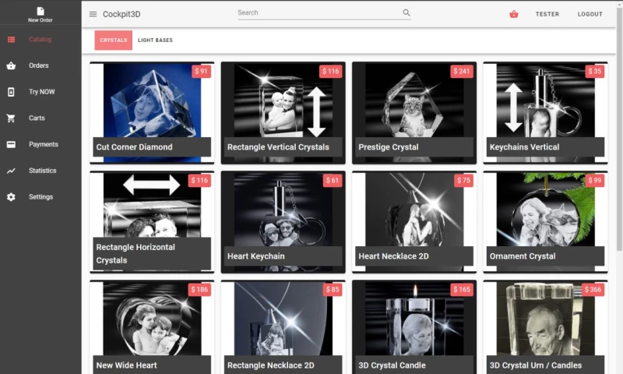This screenshot has height=374, width=623.
Task: Open the hamburger menu icon beside Cockpit3D
Action: pos(93,14)
